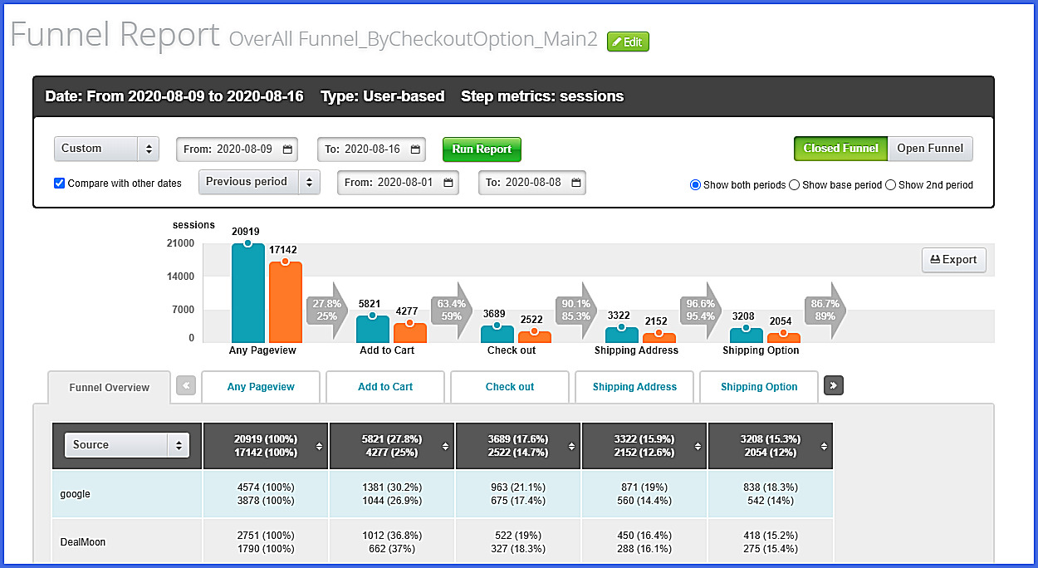Switch to the Add to Cart tab
Screen dimensions: 1038x568
385,387
